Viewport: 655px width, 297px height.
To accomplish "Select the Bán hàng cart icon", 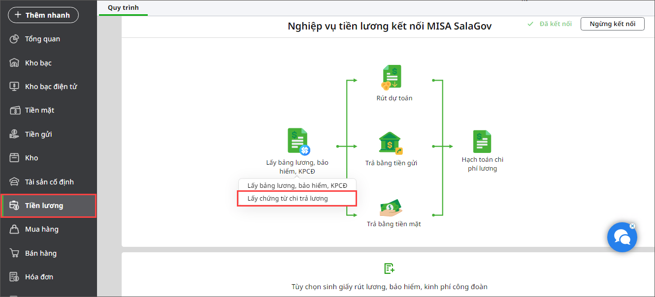I will pyautogui.click(x=15, y=253).
